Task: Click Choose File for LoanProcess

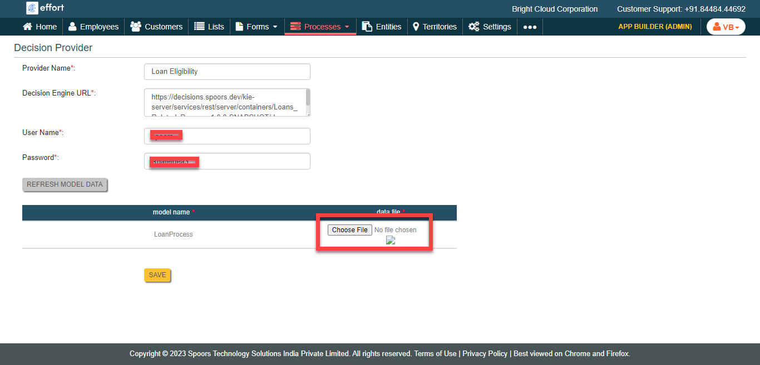Action: click(x=349, y=230)
